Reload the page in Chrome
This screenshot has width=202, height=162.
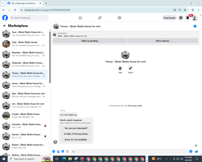click(15, 10)
